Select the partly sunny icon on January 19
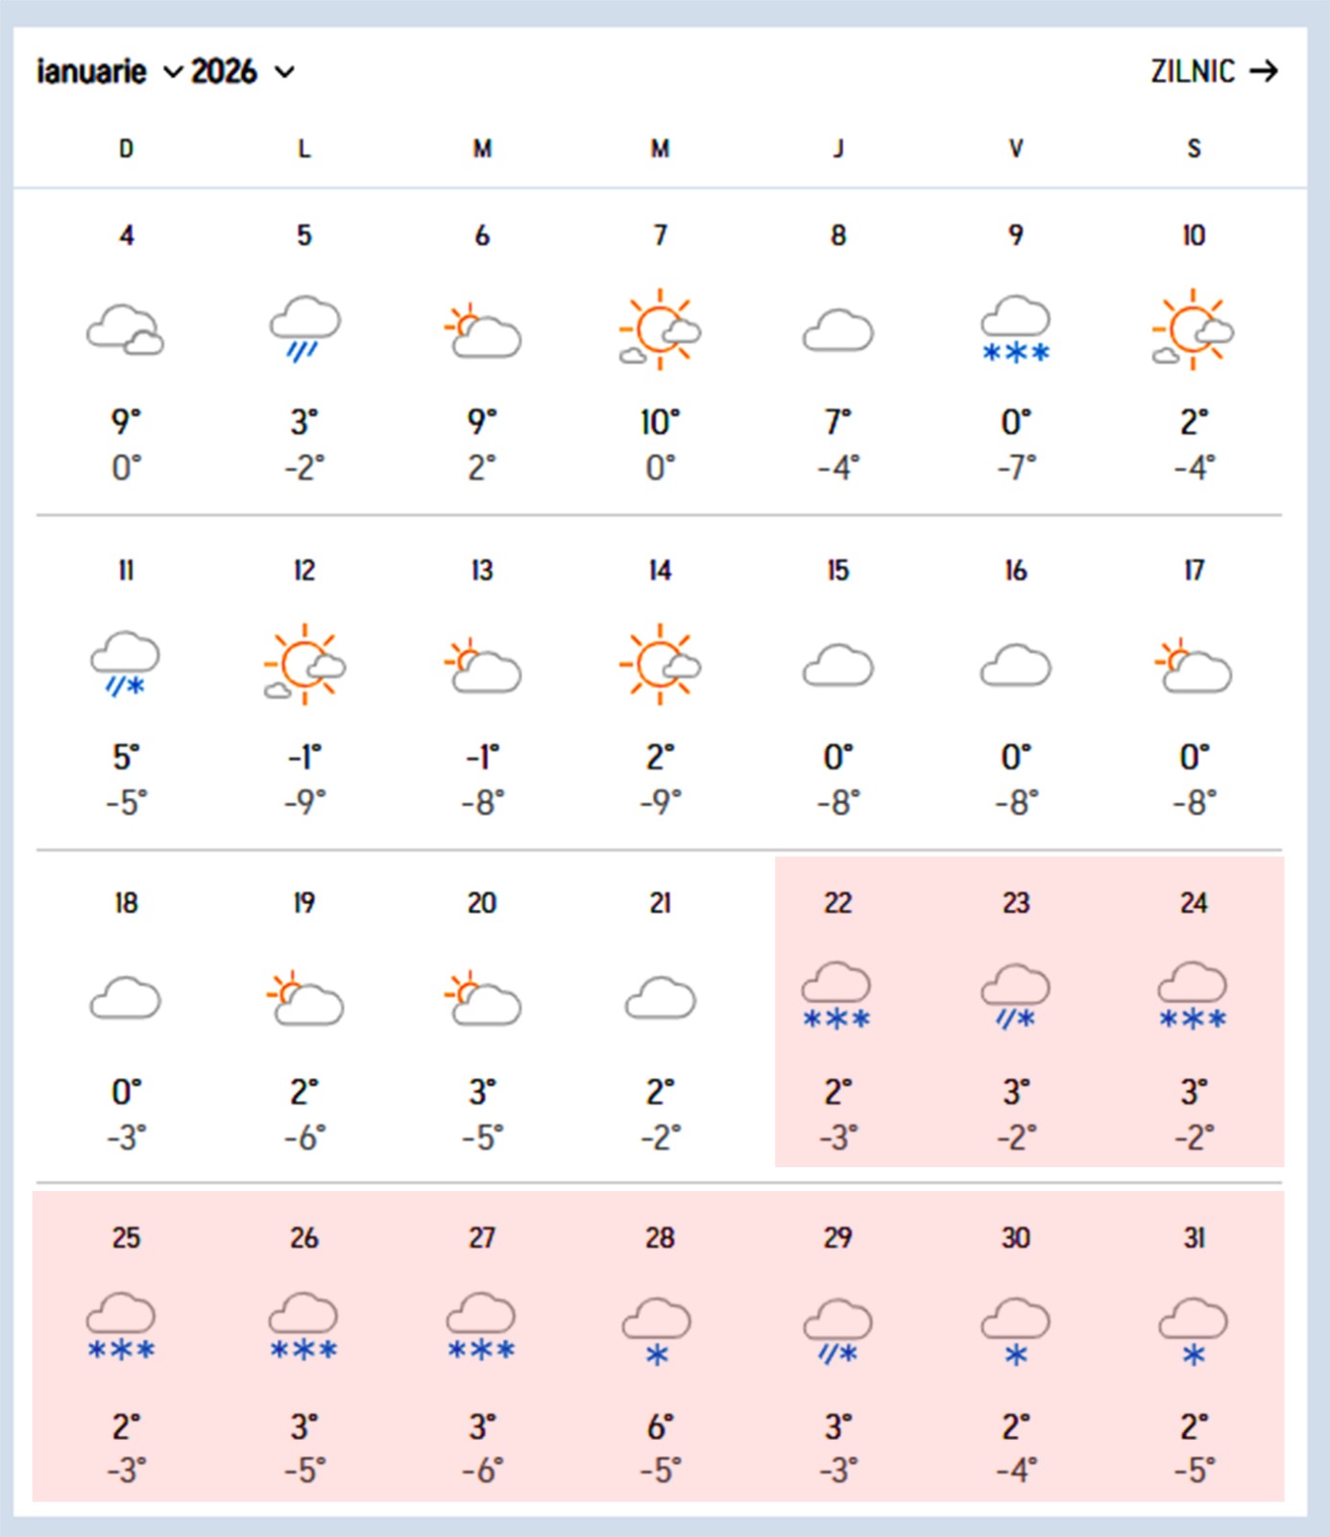Screen dimensions: 1330x1537 click(304, 998)
